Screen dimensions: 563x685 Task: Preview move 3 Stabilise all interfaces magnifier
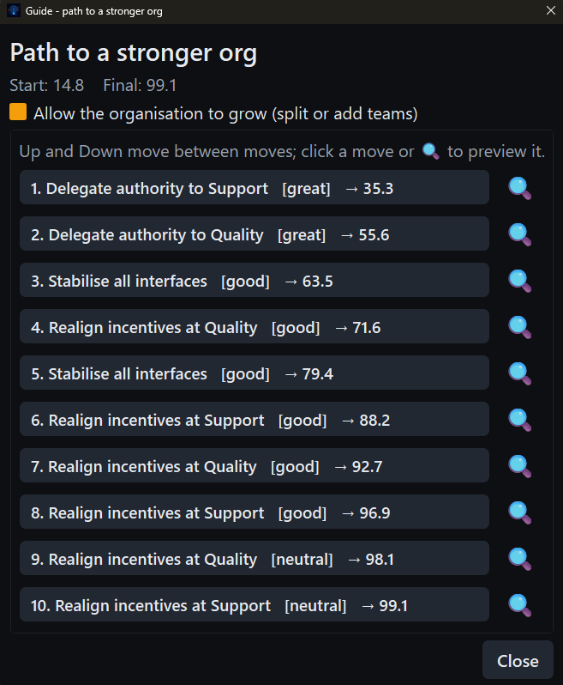pyautogui.click(x=519, y=281)
